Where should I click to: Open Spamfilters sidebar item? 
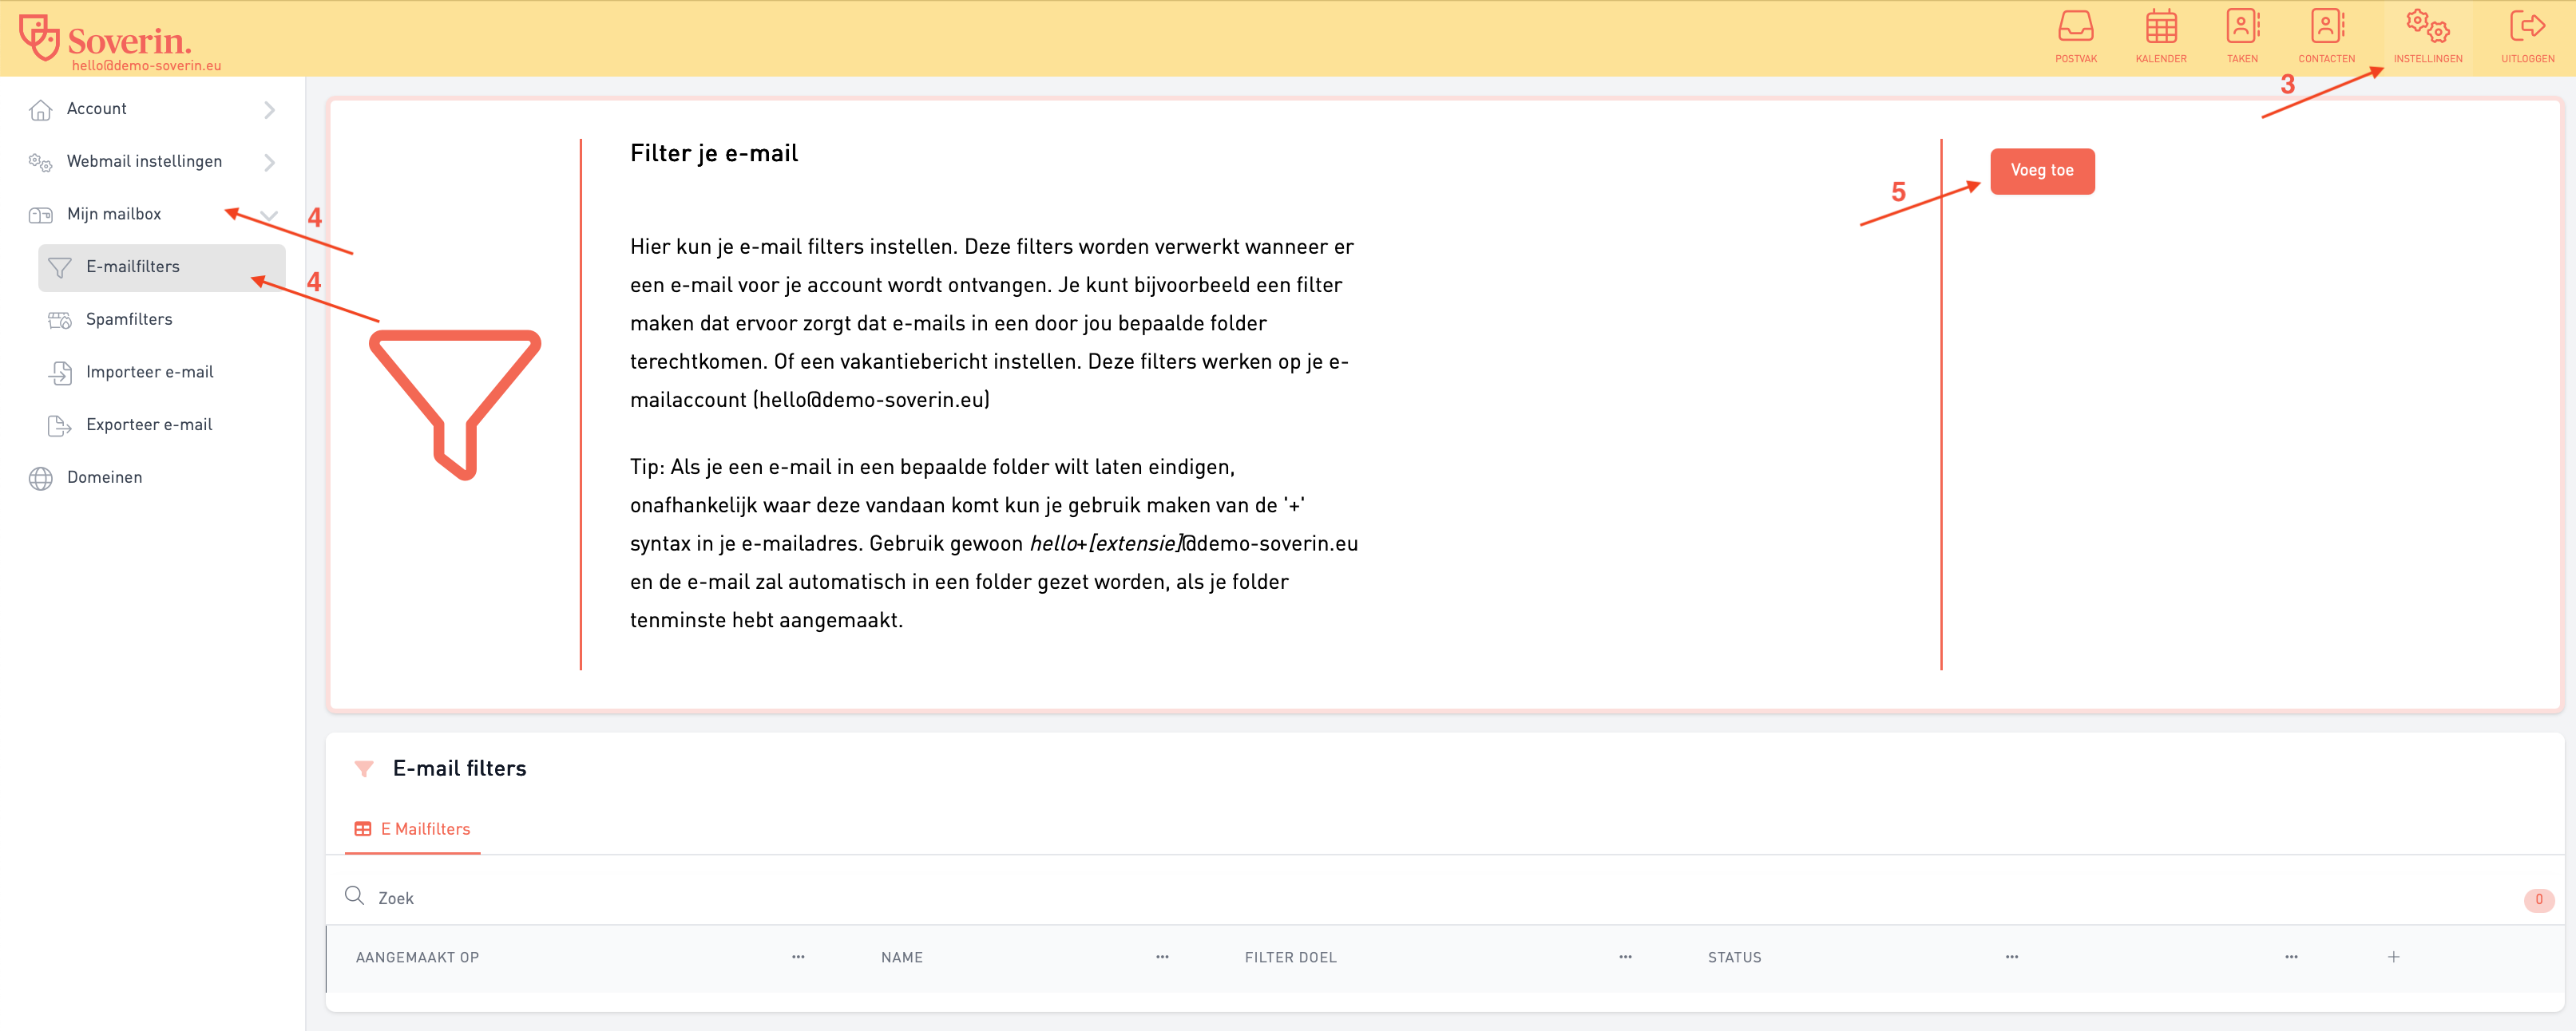129,320
